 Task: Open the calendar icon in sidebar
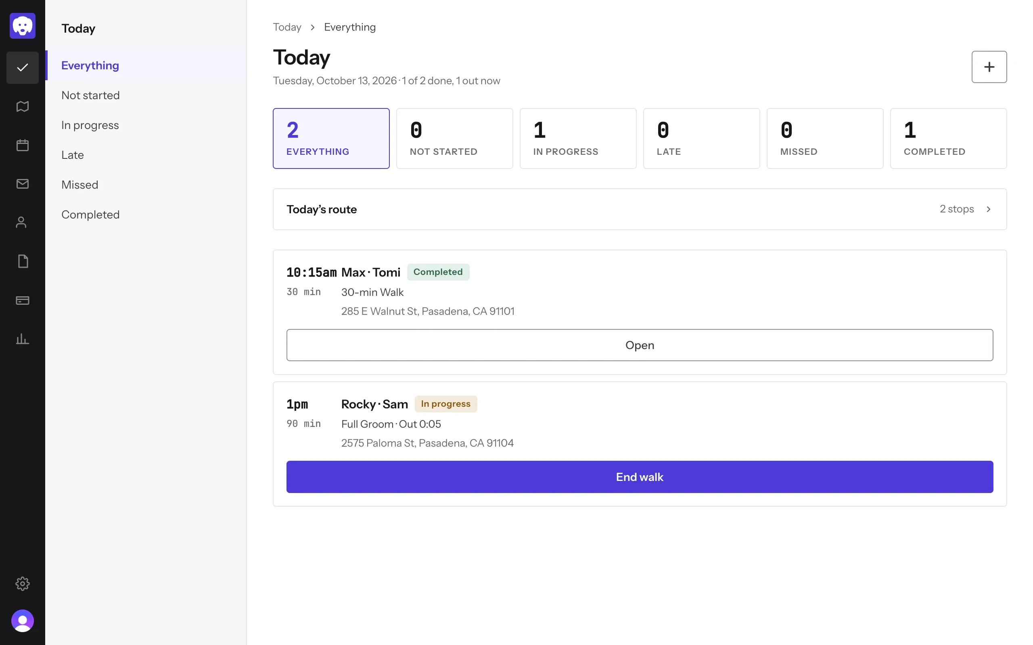click(23, 145)
